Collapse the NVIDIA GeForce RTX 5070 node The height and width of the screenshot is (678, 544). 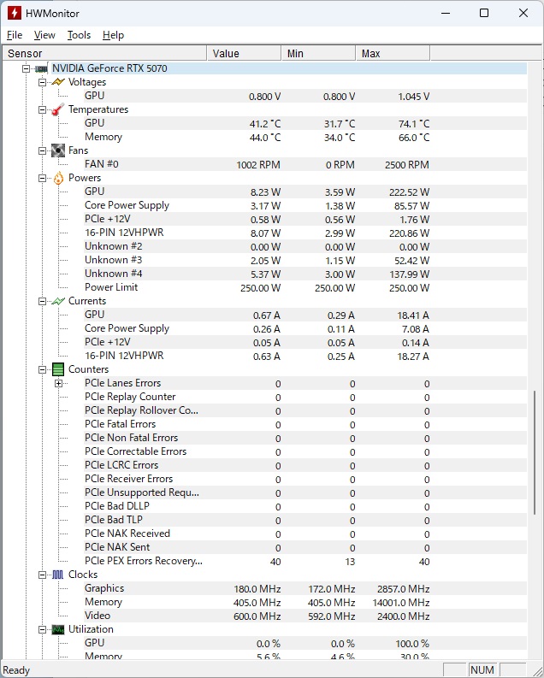click(x=26, y=68)
